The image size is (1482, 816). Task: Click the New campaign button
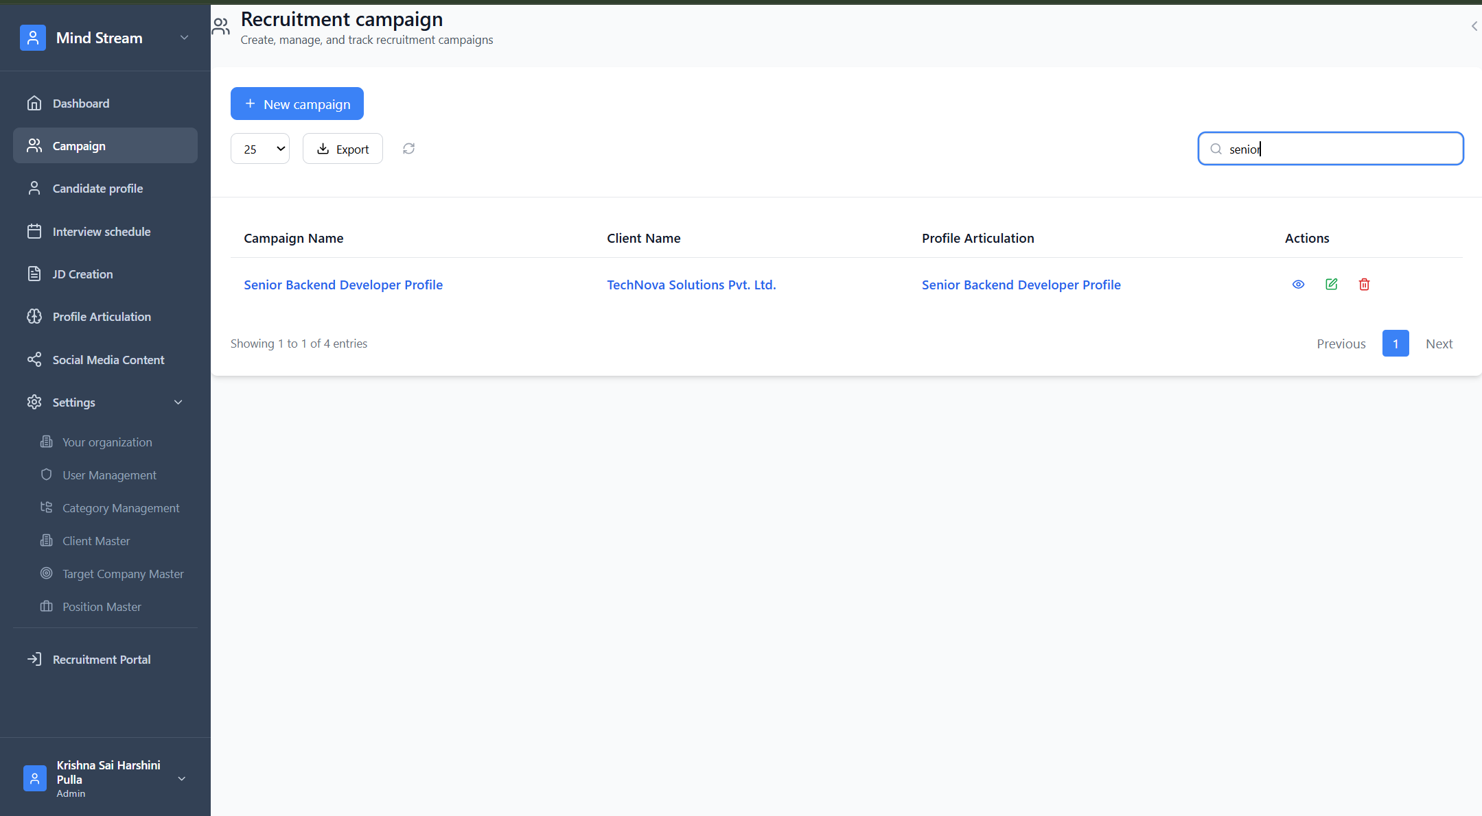coord(297,104)
